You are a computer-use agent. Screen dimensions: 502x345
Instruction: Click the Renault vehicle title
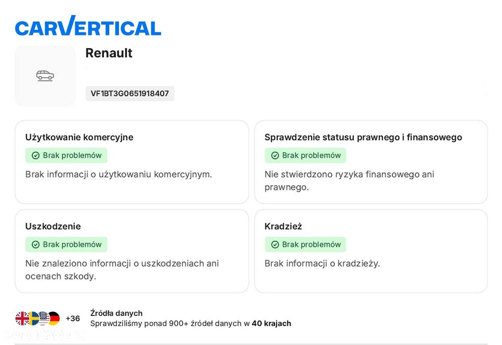(x=109, y=53)
